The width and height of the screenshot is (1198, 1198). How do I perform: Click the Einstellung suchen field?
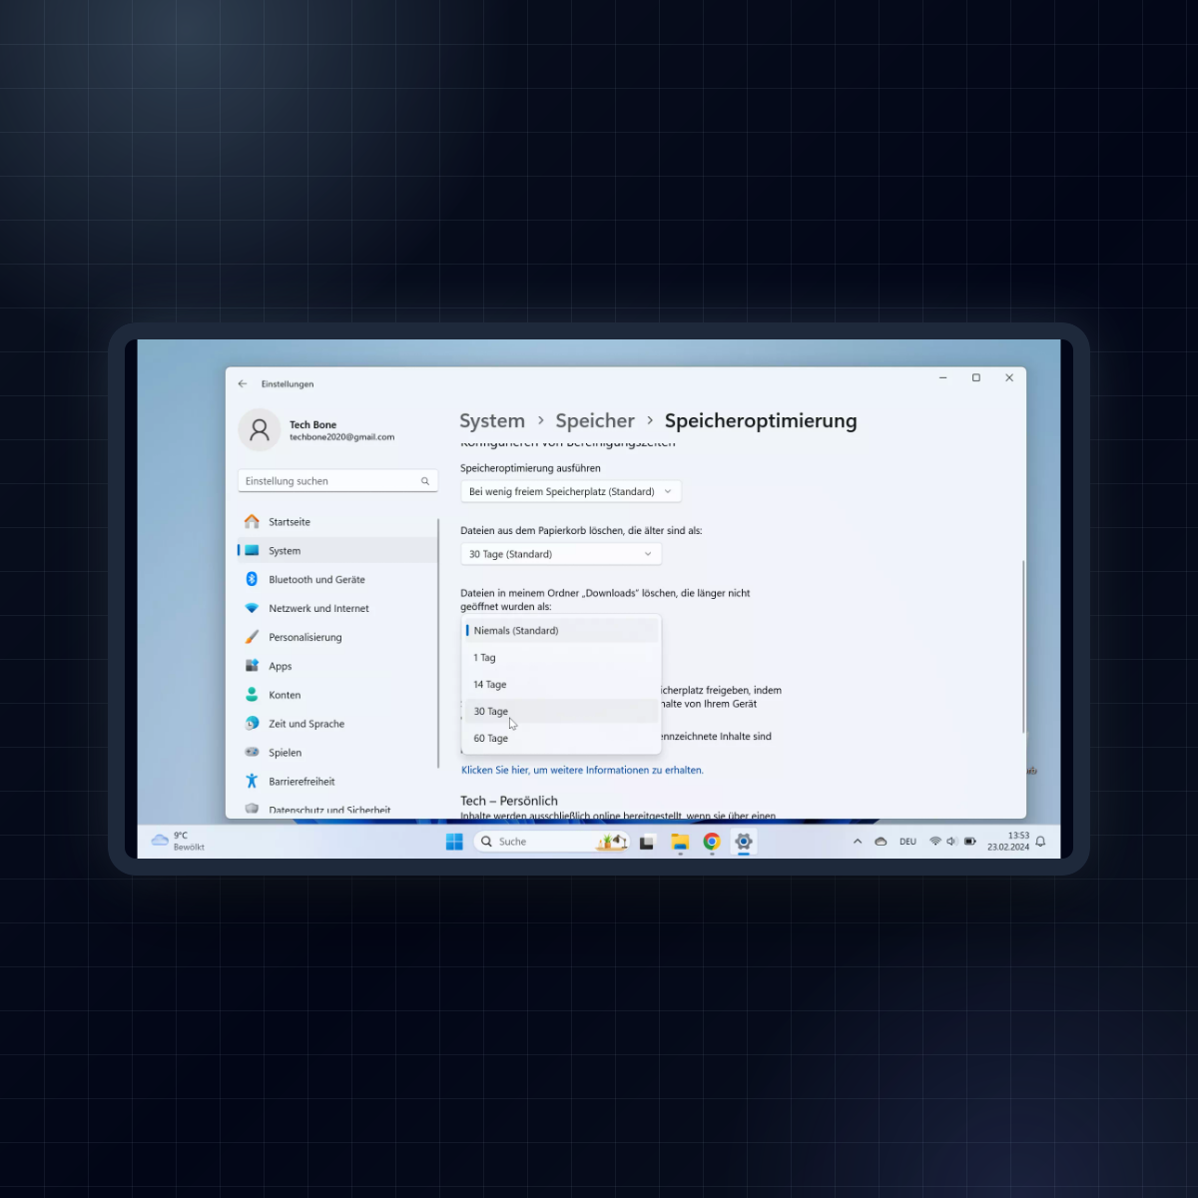click(337, 481)
